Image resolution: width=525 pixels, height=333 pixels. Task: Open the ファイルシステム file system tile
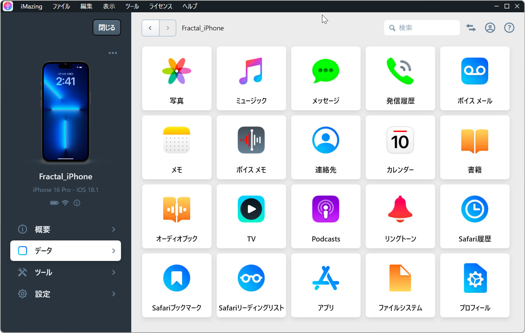tap(400, 285)
